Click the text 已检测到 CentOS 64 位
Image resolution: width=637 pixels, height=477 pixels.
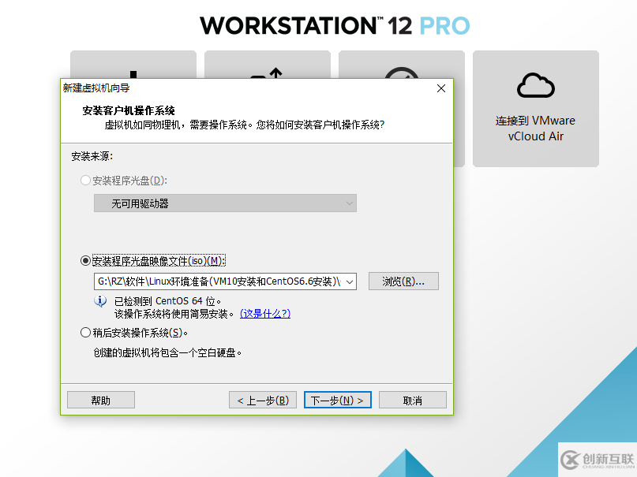(167, 301)
